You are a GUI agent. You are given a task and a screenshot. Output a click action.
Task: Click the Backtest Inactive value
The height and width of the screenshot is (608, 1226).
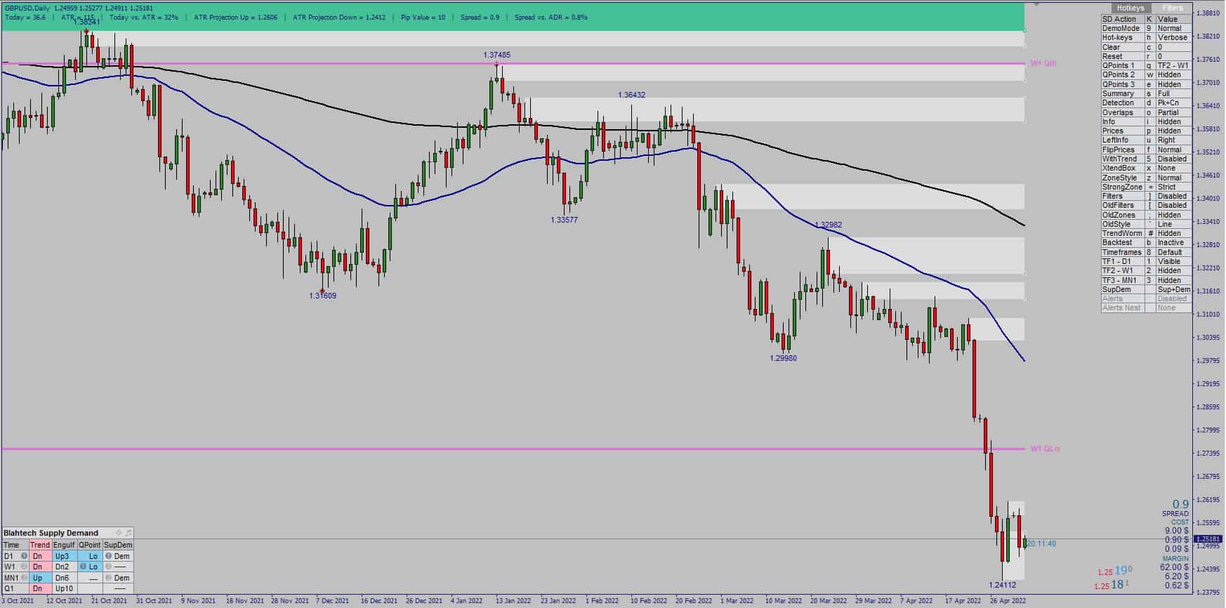click(1174, 242)
